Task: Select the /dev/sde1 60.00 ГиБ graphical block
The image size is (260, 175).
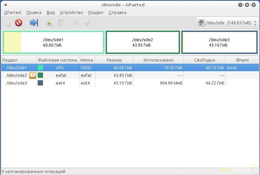Action: pyautogui.click(x=53, y=42)
